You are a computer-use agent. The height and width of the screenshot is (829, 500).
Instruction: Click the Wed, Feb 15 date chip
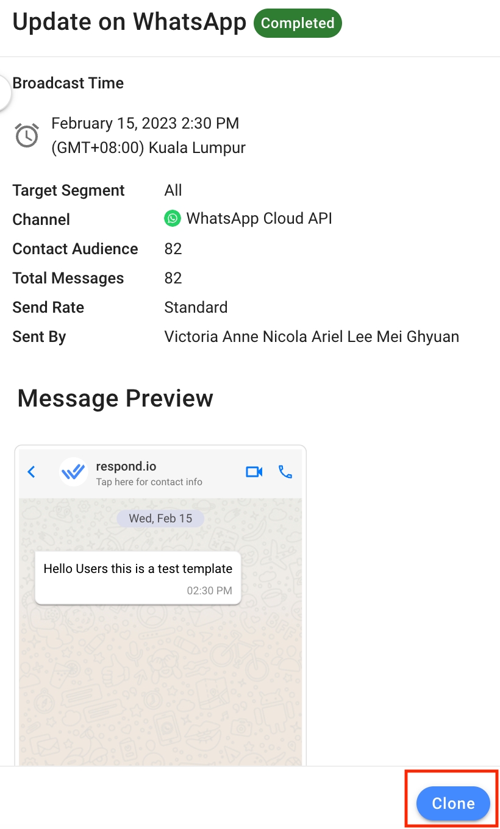(160, 519)
